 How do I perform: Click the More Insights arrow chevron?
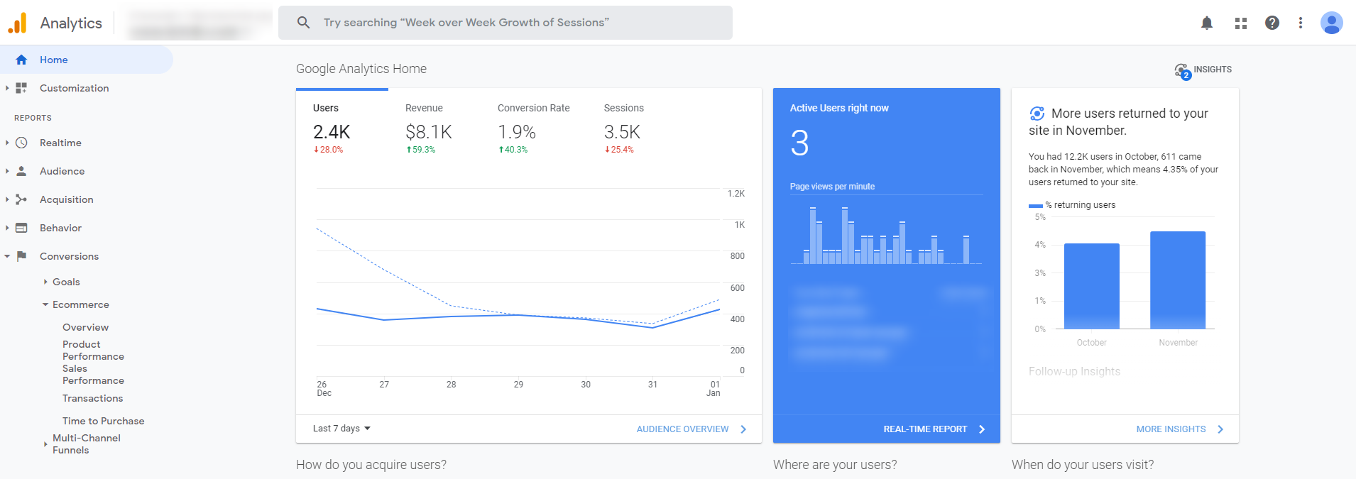pyautogui.click(x=1220, y=429)
